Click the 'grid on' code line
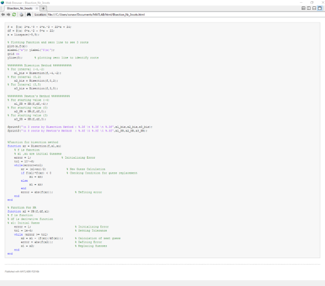The height and width of the screenshot is (286, 325). (13, 54)
